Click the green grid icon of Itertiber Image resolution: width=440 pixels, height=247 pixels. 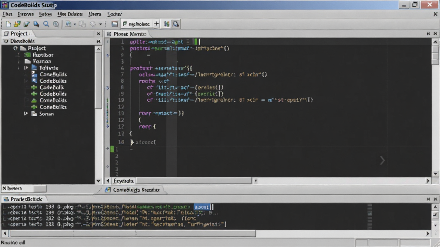click(27, 55)
